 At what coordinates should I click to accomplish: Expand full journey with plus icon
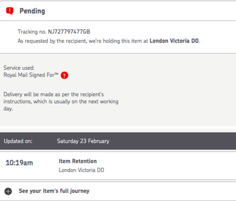click(x=8, y=191)
